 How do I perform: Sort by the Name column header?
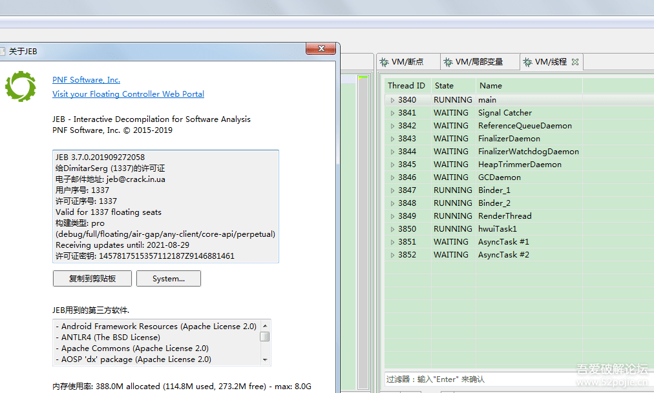point(529,86)
